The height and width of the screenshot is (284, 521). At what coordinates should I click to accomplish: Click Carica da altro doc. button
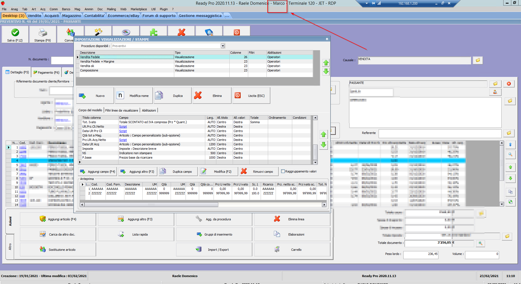click(x=58, y=234)
